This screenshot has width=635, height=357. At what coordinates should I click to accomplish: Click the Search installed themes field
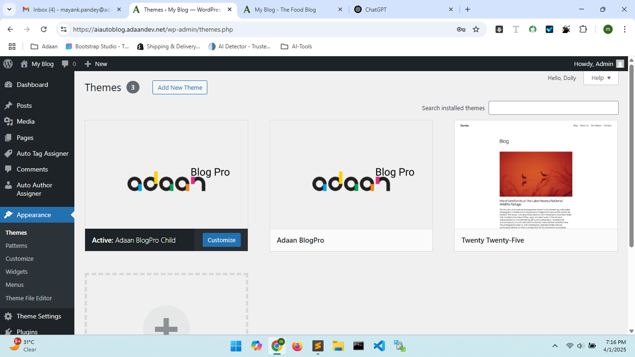pos(553,107)
